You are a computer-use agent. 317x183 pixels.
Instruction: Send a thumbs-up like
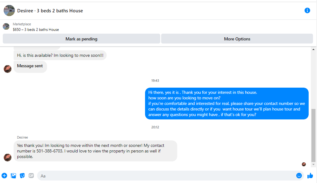[310, 176]
